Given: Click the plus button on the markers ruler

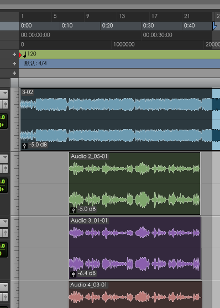Looking at the screenshot, I should [14, 73].
